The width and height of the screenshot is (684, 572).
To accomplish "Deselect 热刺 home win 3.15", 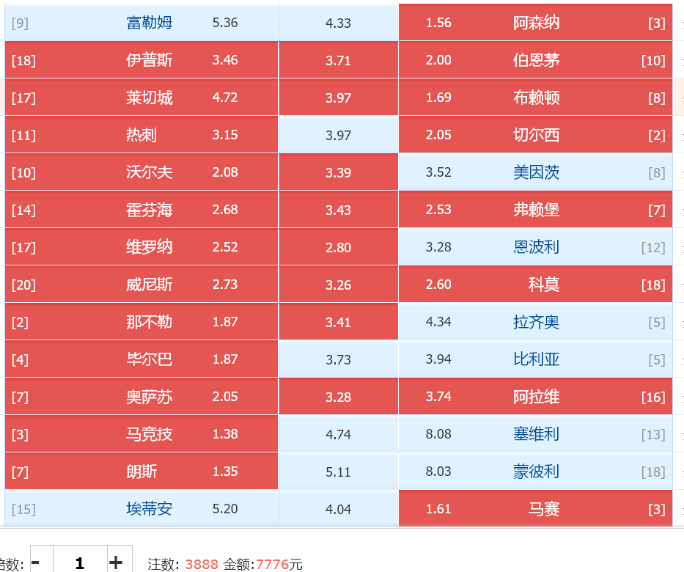I will (141, 135).
